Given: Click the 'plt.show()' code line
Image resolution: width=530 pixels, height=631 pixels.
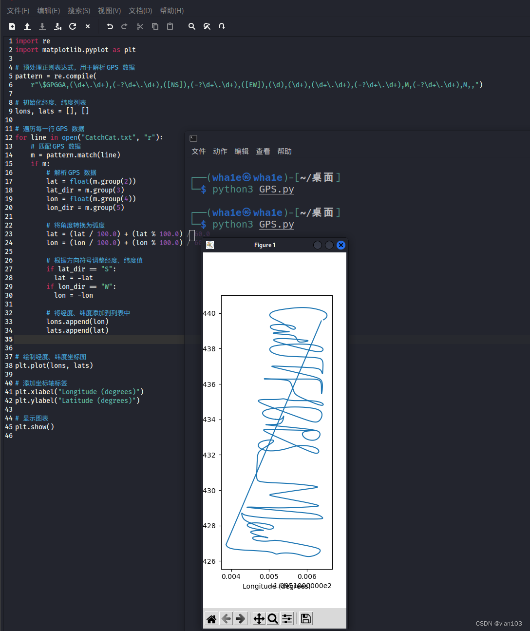Looking at the screenshot, I should tap(35, 427).
